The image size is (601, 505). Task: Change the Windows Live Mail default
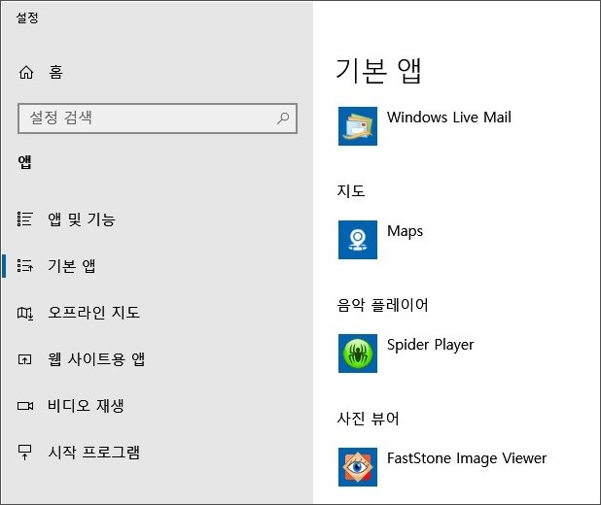tap(449, 118)
